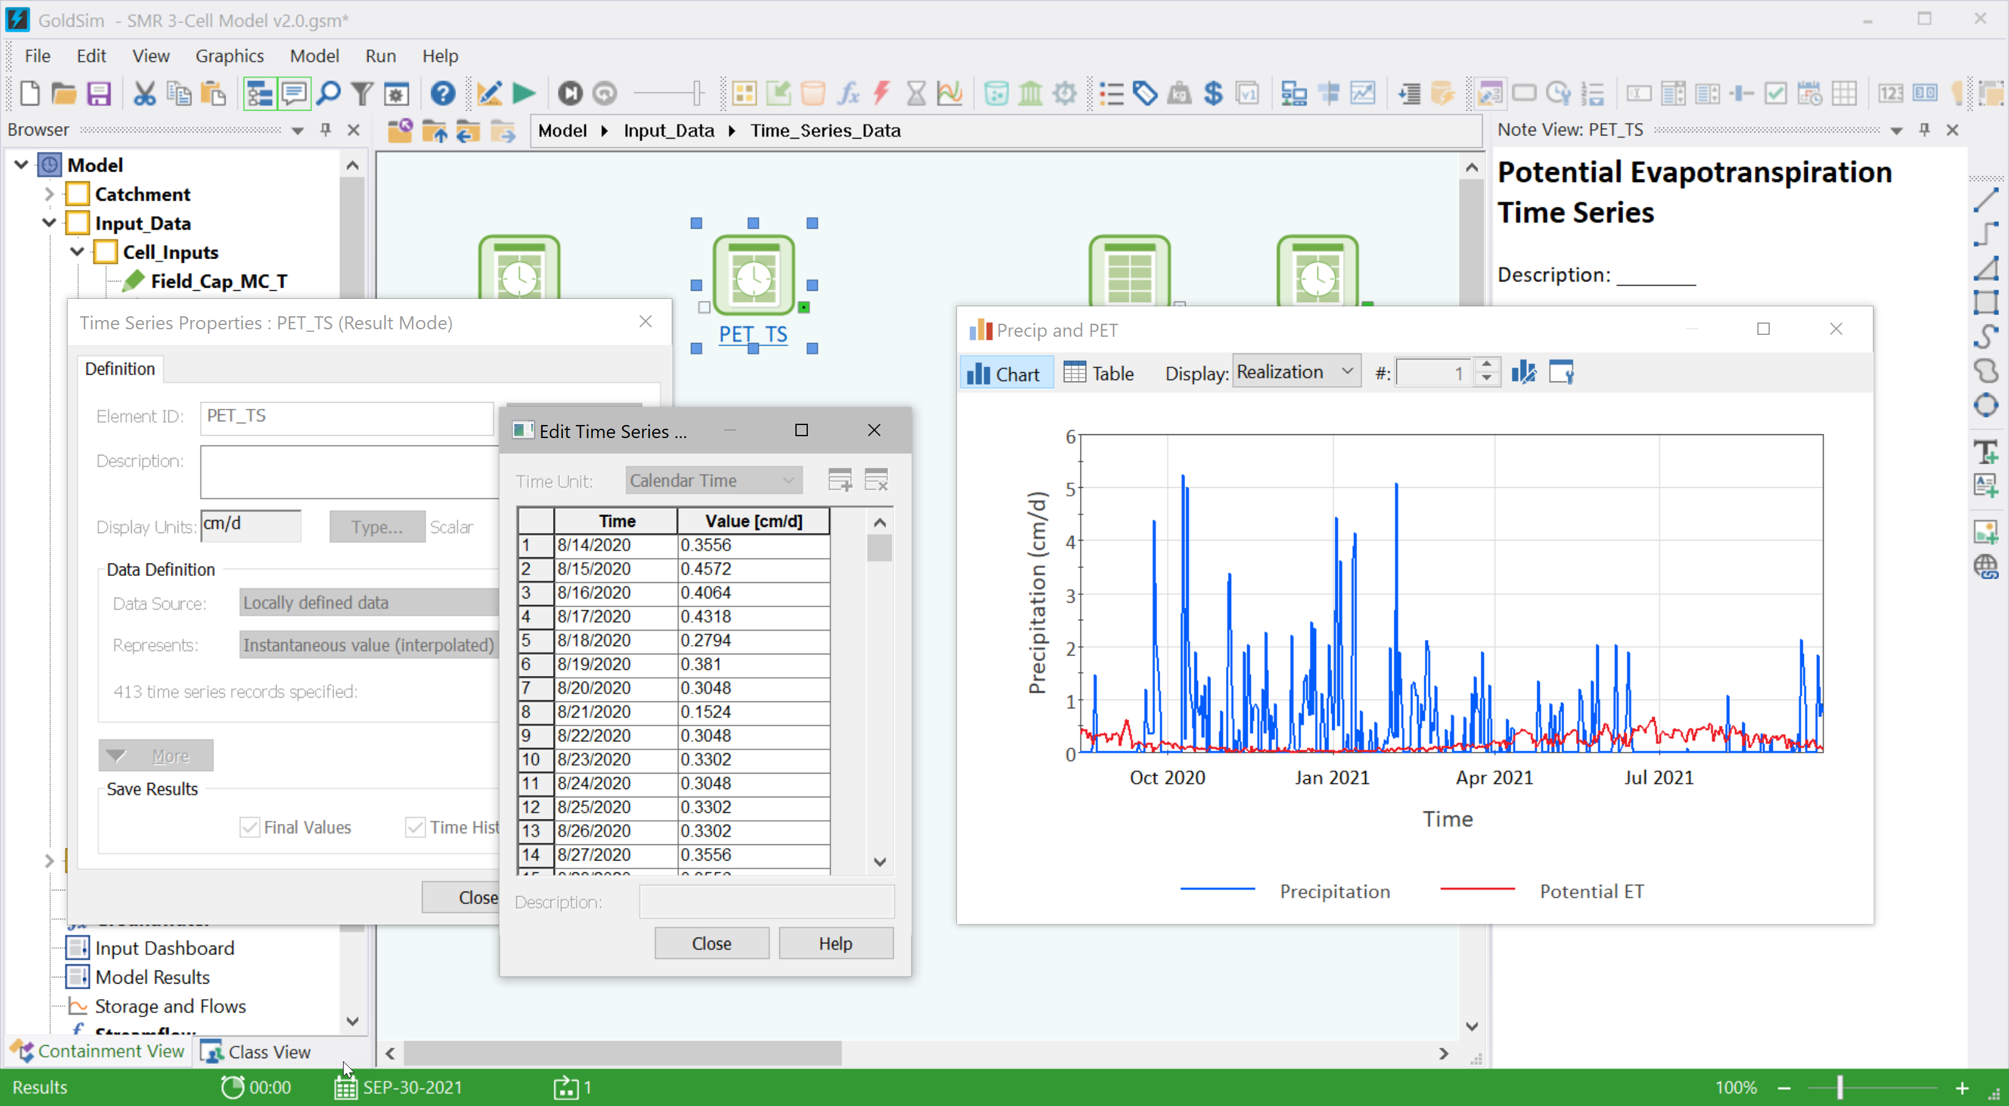
Task: Toggle the Browser pane toolbar button
Action: point(260,94)
